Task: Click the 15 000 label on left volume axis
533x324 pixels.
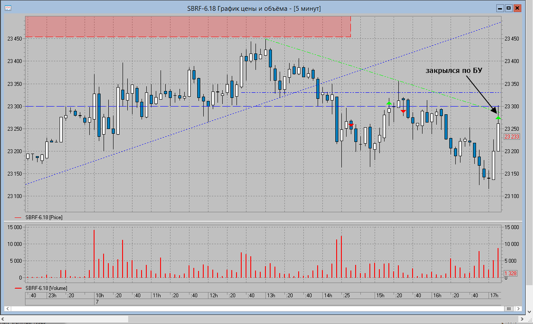Action: 15,227
